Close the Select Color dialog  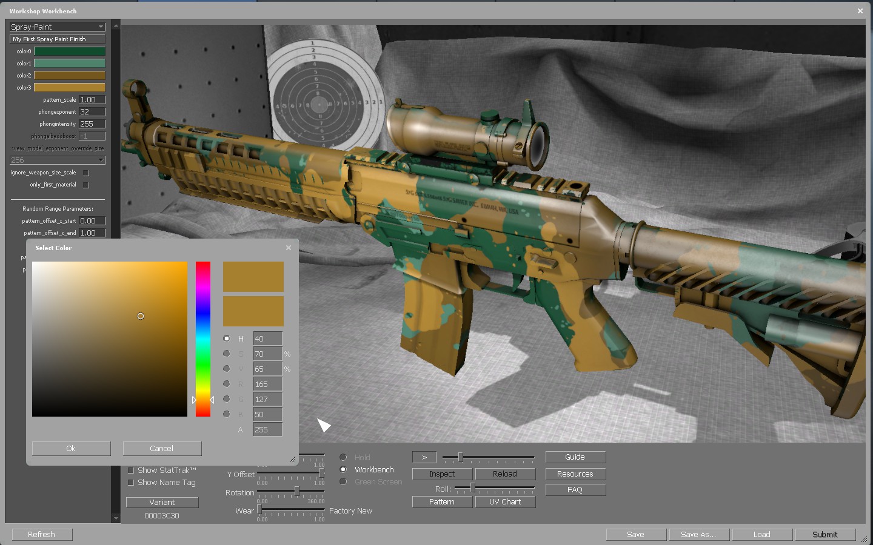click(289, 248)
